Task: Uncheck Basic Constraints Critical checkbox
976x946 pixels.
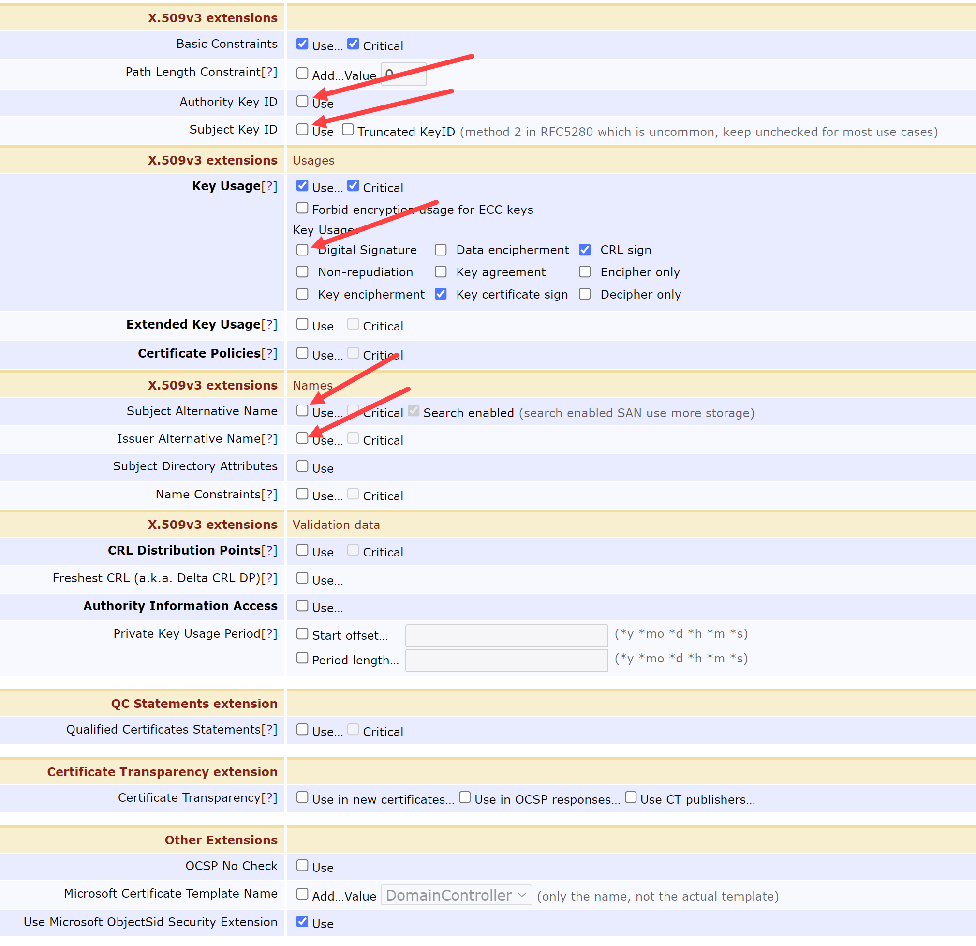Action: [353, 44]
